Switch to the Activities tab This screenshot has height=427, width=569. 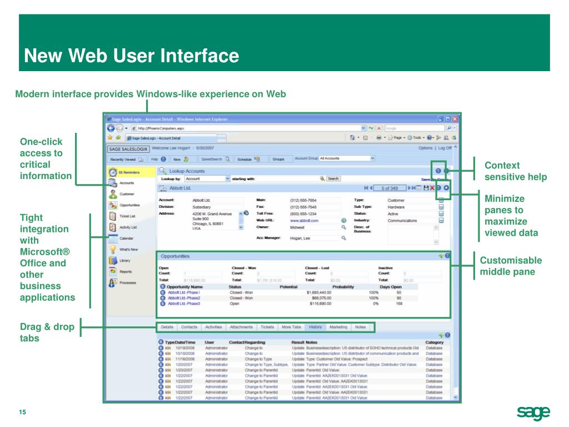point(213,327)
